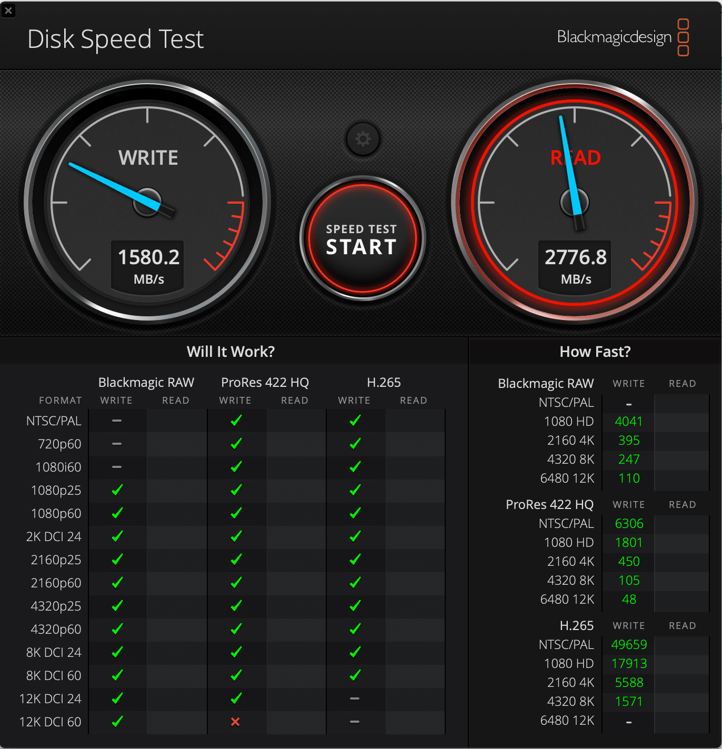Screen dimensions: 722x749
Task: Toggle the 8K DCI 24 ProRes write checkmark
Action: pos(235,652)
